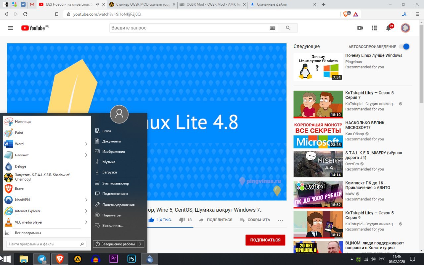Screen dimensions: 424x265
Task: Open File Explorer from the taskbar
Action: (x=24, y=259)
